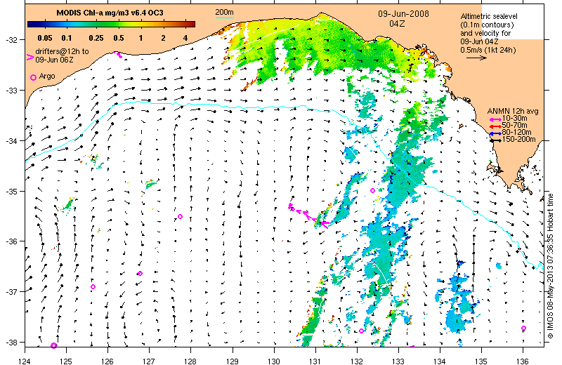Click the "-37" latitude axis label

(x=11, y=291)
